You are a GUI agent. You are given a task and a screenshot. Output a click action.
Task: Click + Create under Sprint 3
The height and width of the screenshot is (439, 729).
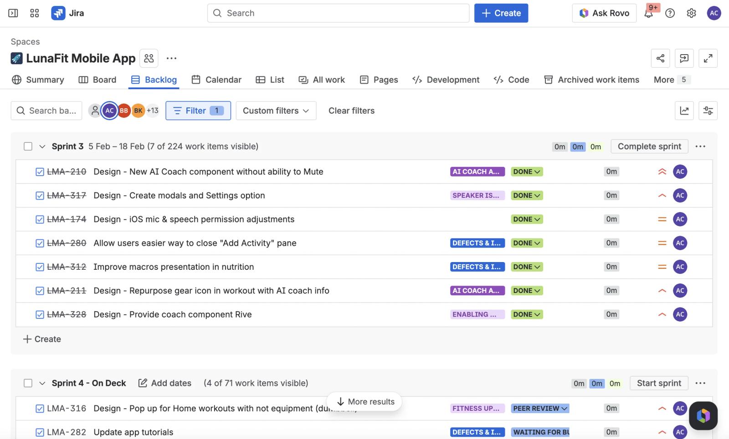click(42, 339)
